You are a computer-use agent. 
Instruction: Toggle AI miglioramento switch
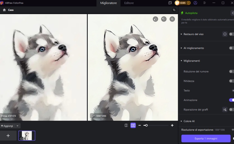tap(232, 48)
